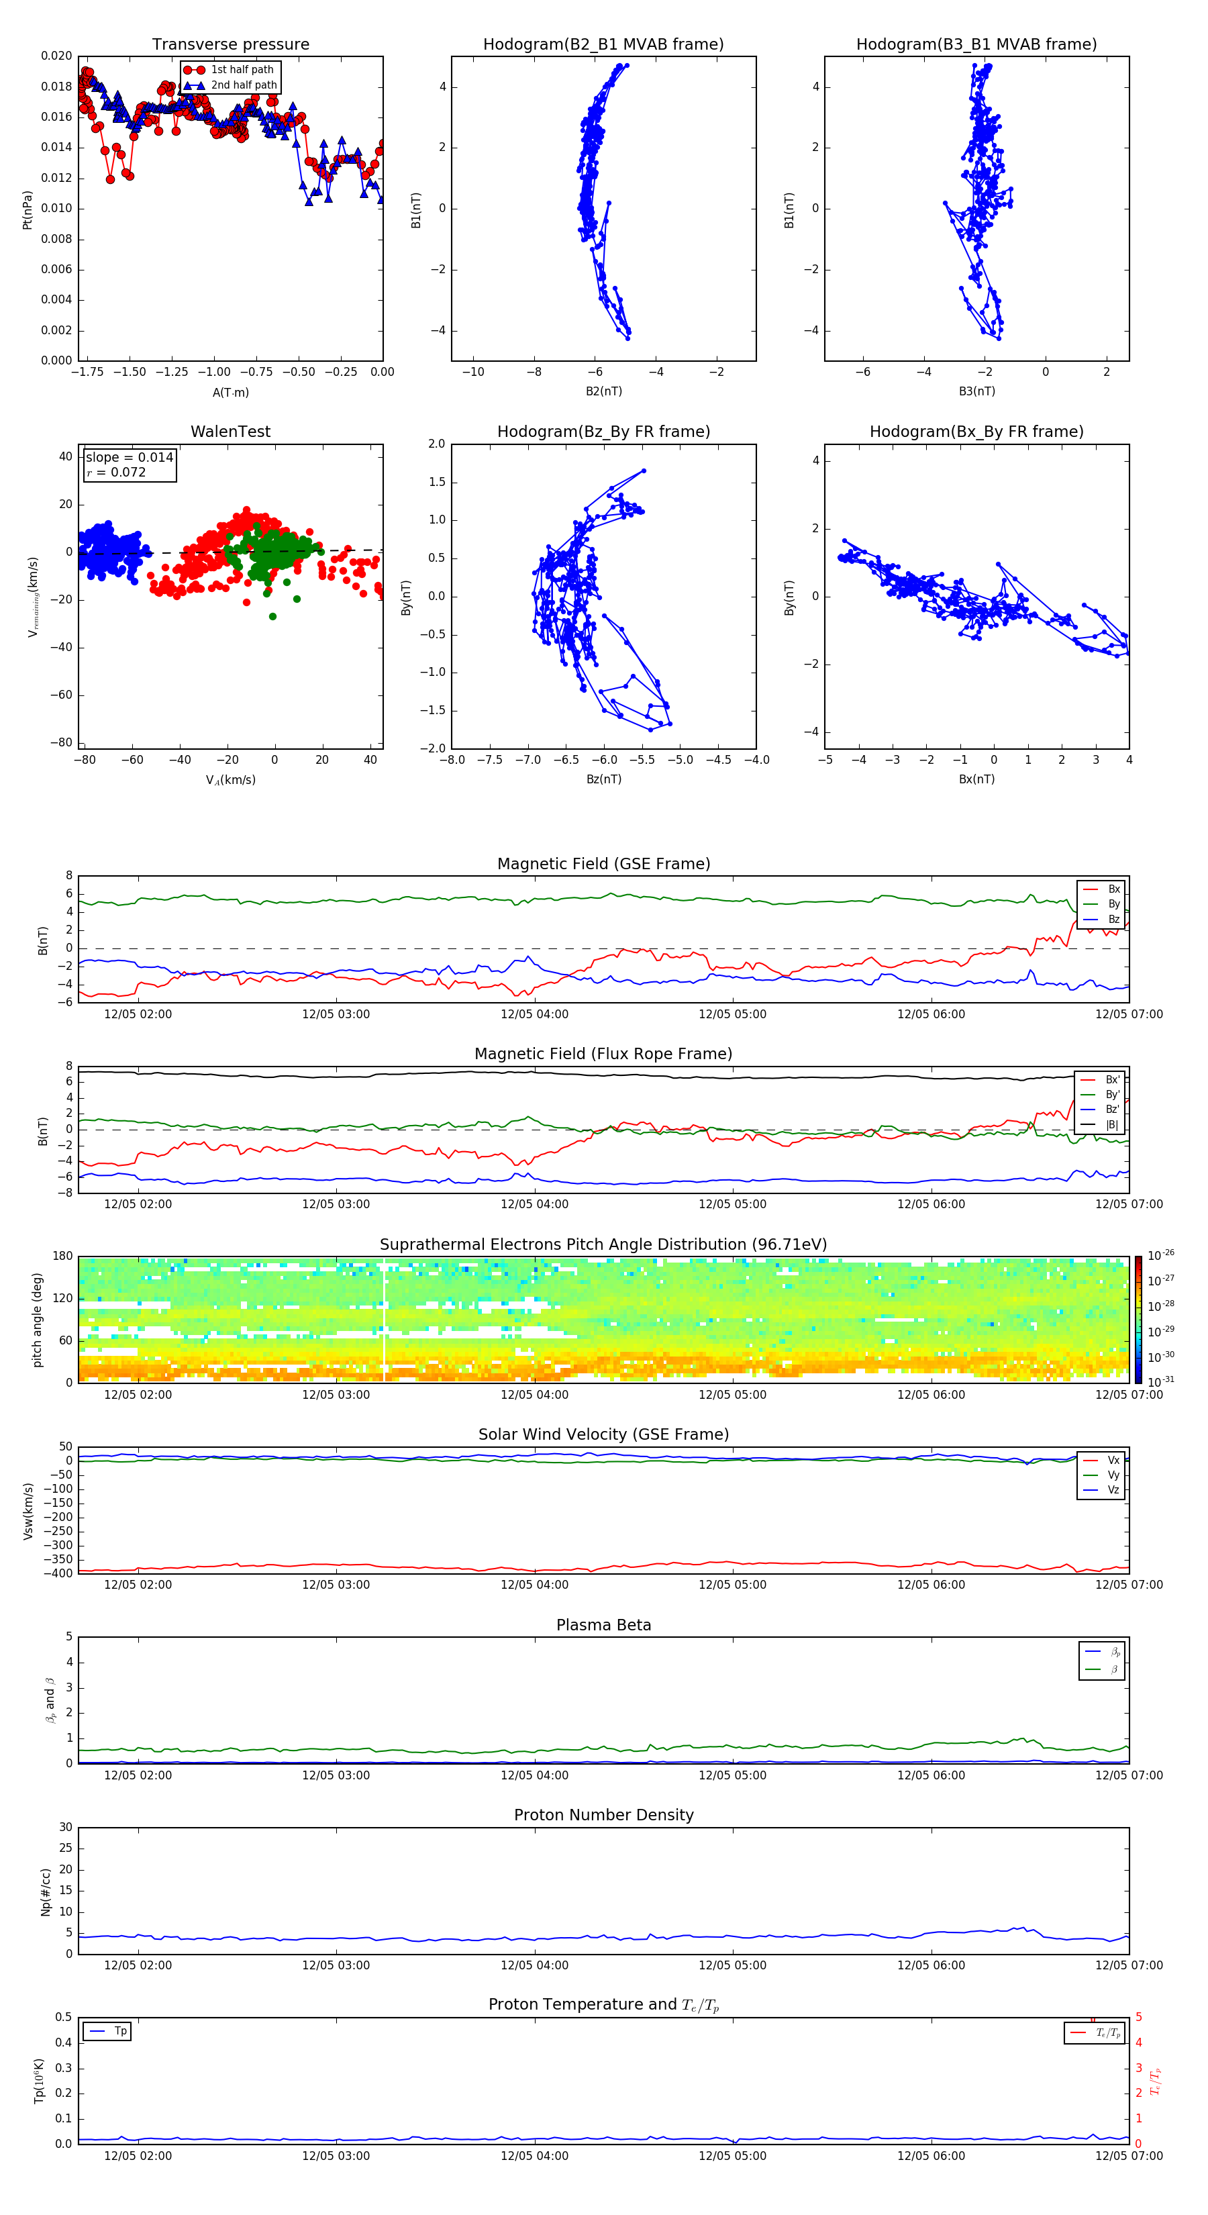Click the 10^-26 colorbar label
This screenshot has width=1208, height=2215.
pos(1161,1255)
